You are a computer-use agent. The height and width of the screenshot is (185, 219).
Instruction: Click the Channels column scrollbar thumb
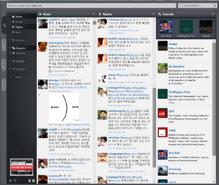(x=214, y=99)
